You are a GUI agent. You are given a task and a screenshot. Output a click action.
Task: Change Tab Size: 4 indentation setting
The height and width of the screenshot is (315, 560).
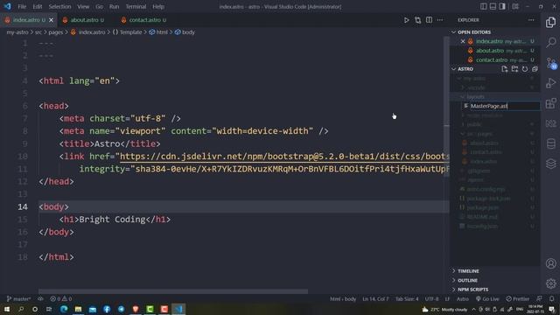point(407,299)
